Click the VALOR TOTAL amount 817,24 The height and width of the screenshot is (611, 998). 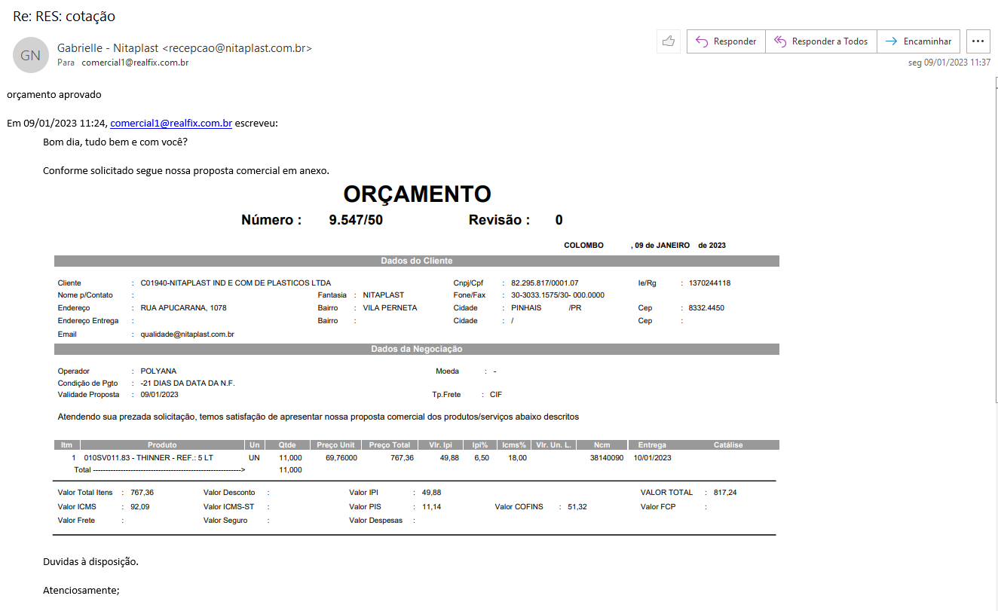725,492
